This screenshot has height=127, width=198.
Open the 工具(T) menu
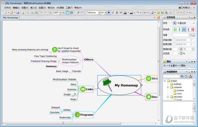69,8
